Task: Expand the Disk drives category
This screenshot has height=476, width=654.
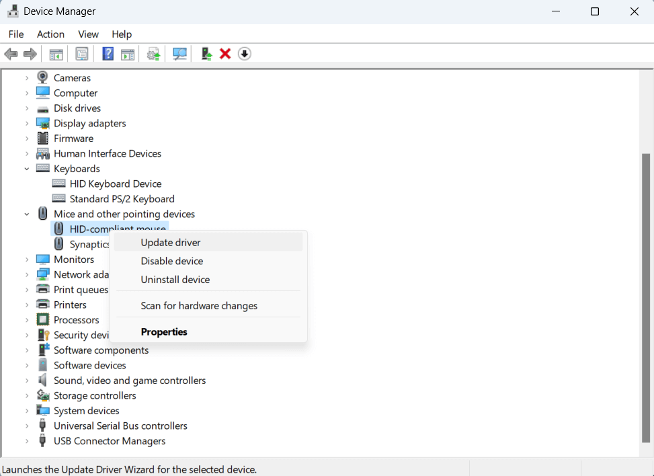Action: click(x=27, y=108)
